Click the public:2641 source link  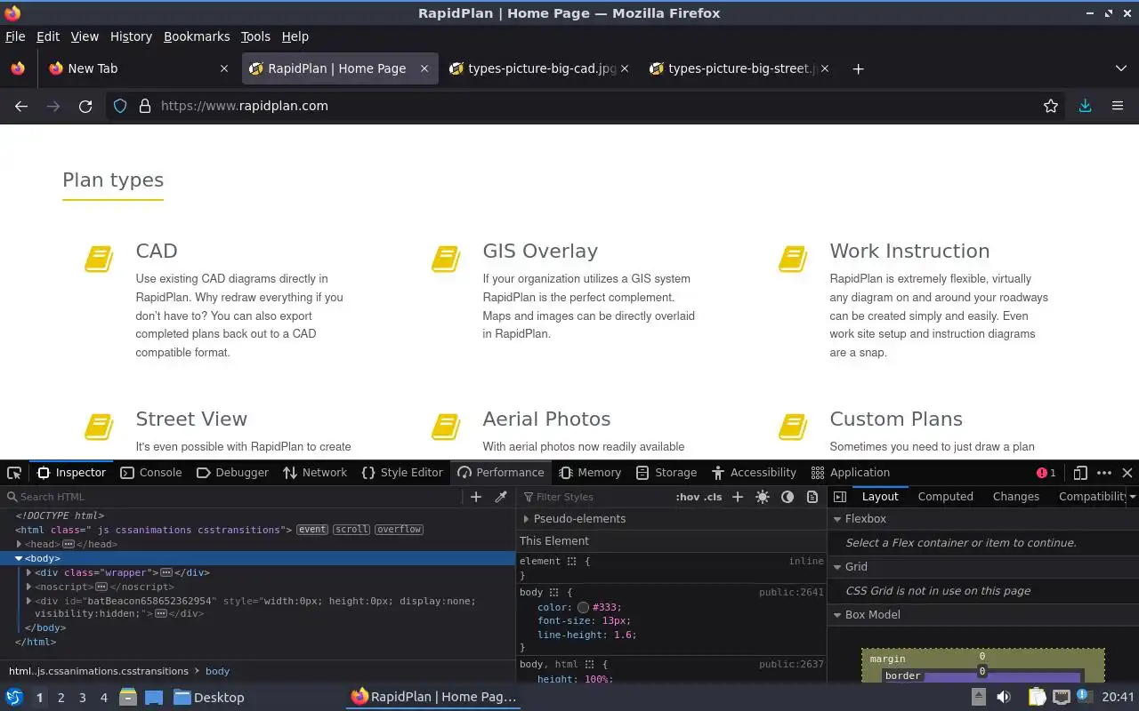pyautogui.click(x=791, y=593)
